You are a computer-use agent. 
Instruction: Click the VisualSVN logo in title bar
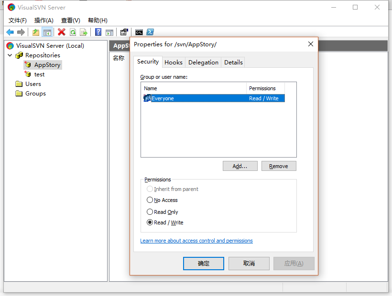coord(11,7)
